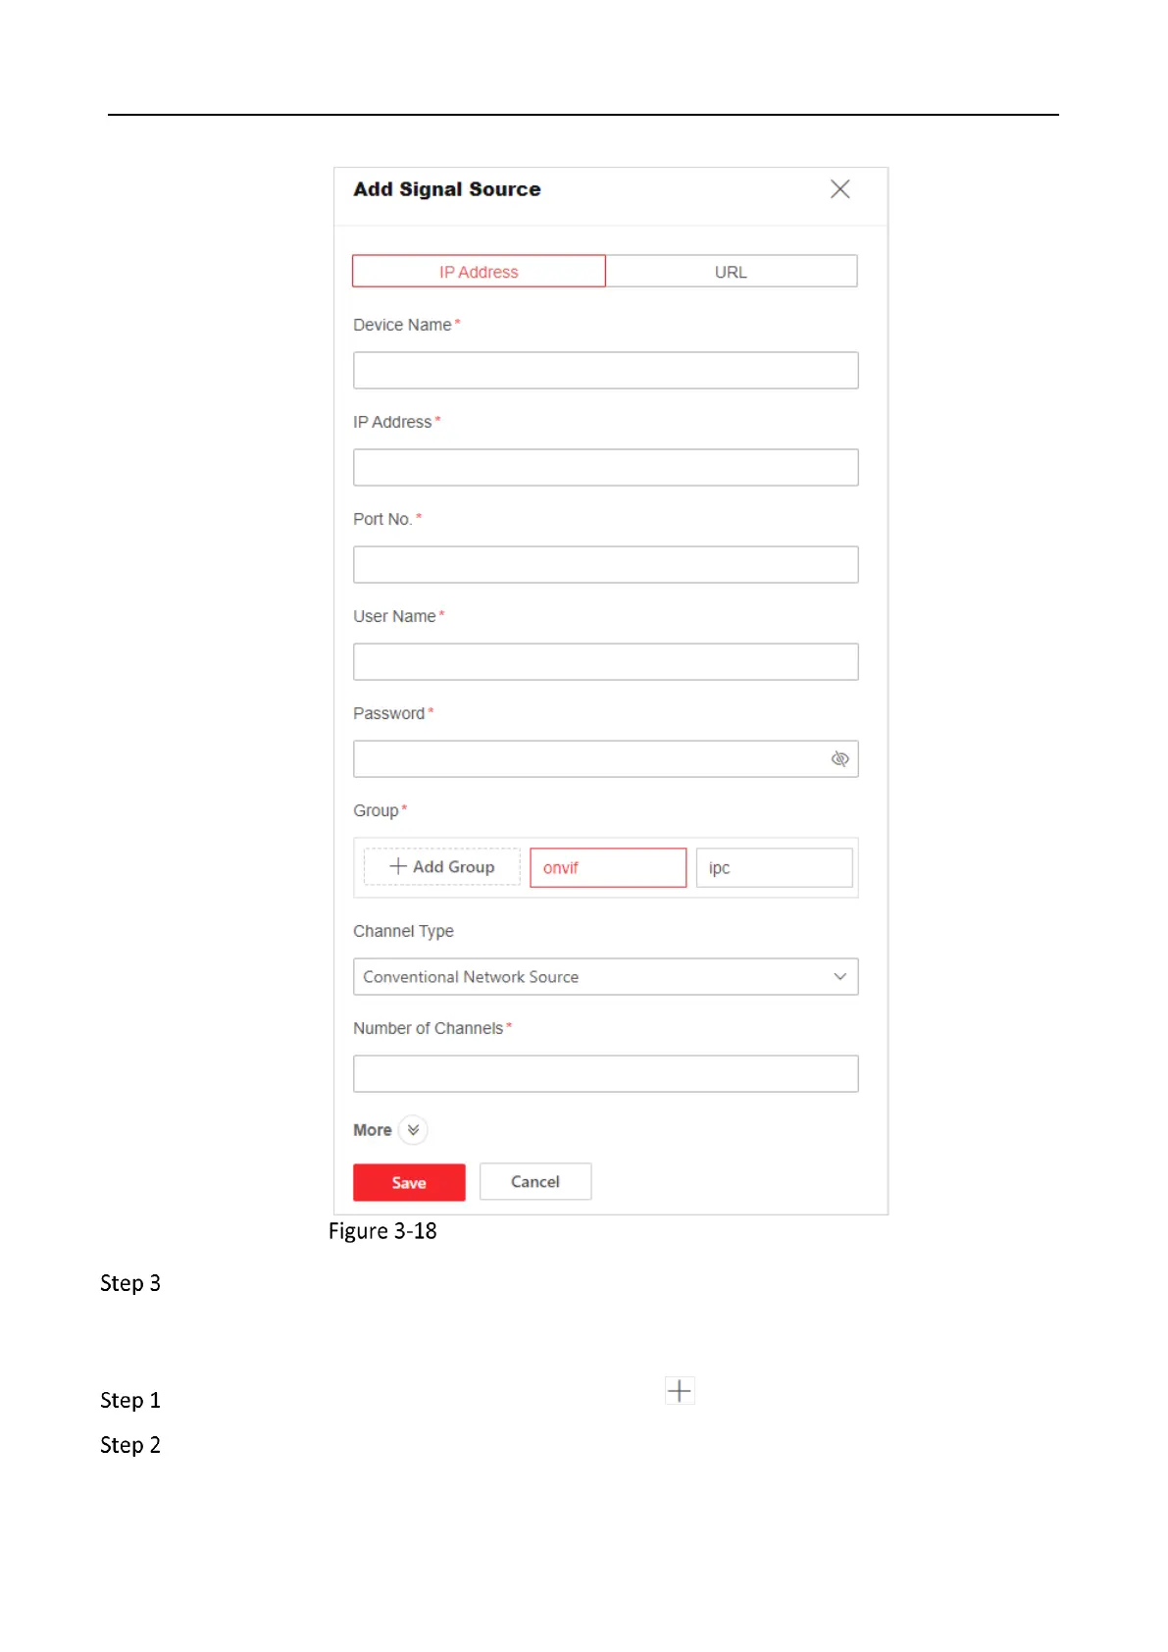Click Add Group plus button
The height and width of the screenshot is (1652, 1168).
tap(442, 867)
